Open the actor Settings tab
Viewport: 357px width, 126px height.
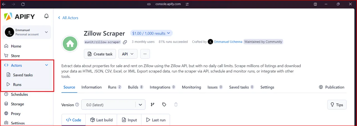(267, 87)
